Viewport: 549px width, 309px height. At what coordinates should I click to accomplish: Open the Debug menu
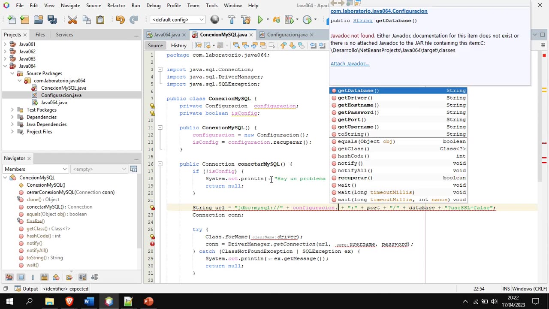[x=153, y=6]
